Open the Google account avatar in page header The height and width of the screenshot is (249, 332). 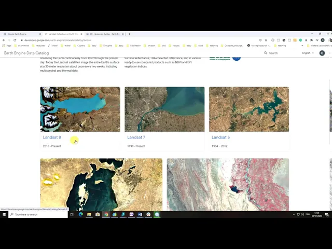(322, 53)
